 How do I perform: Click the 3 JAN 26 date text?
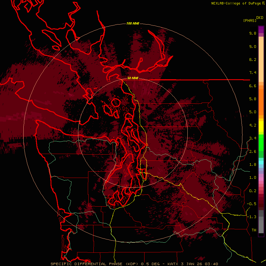point(192,264)
